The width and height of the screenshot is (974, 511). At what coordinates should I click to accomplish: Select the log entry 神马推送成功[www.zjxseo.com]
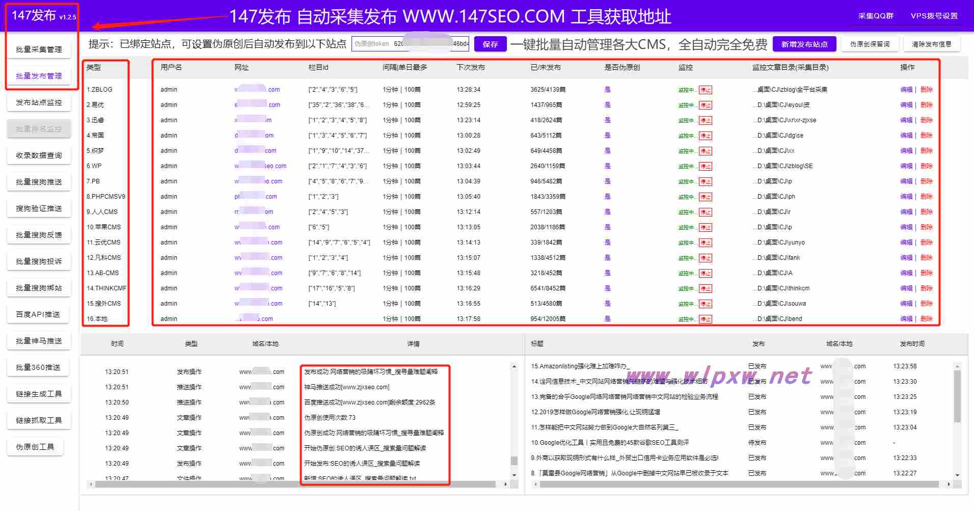pos(347,387)
